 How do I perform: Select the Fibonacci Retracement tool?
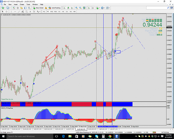click(x=26, y=11)
